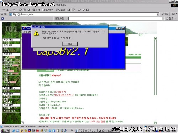Open the Favorites (즐겨찾기) toolbar button

[48, 10]
